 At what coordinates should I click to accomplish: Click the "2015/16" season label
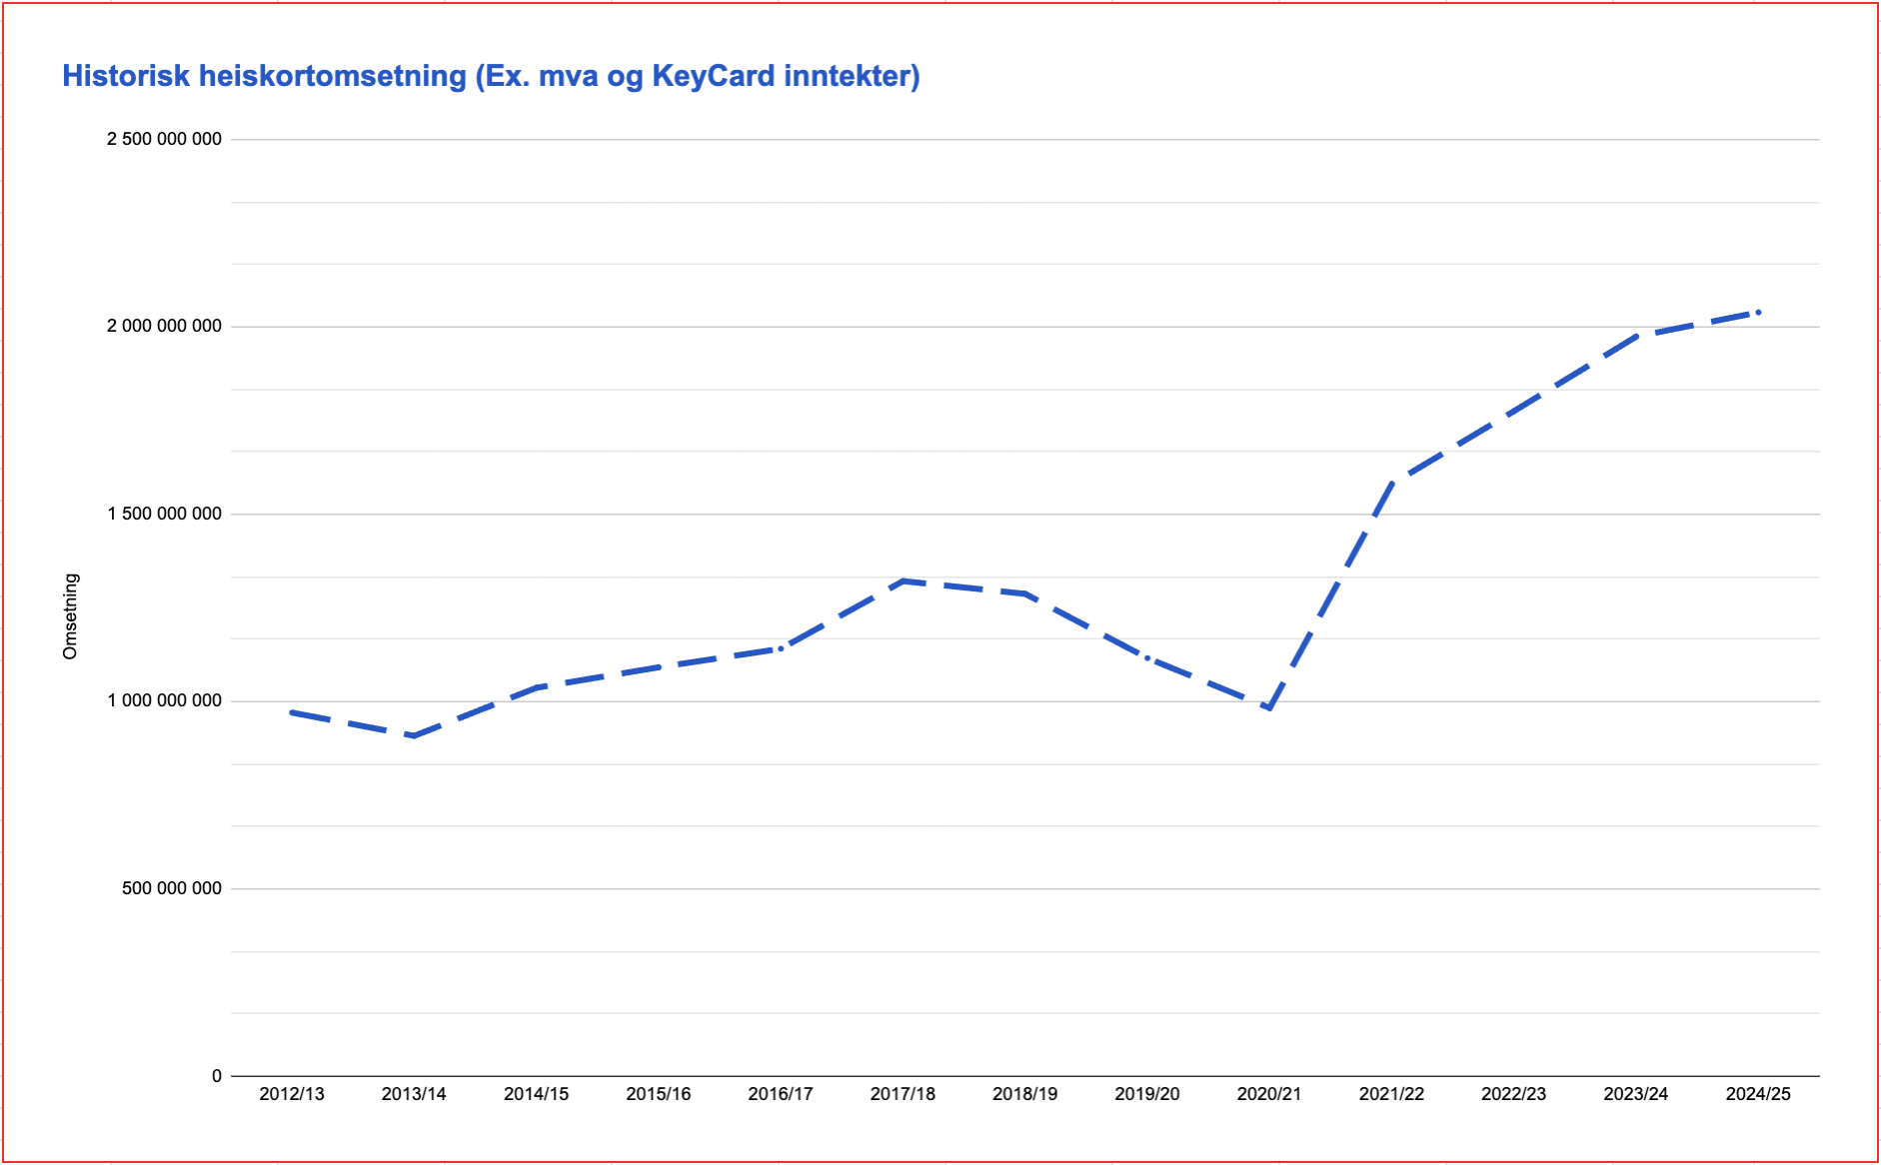tap(659, 1094)
